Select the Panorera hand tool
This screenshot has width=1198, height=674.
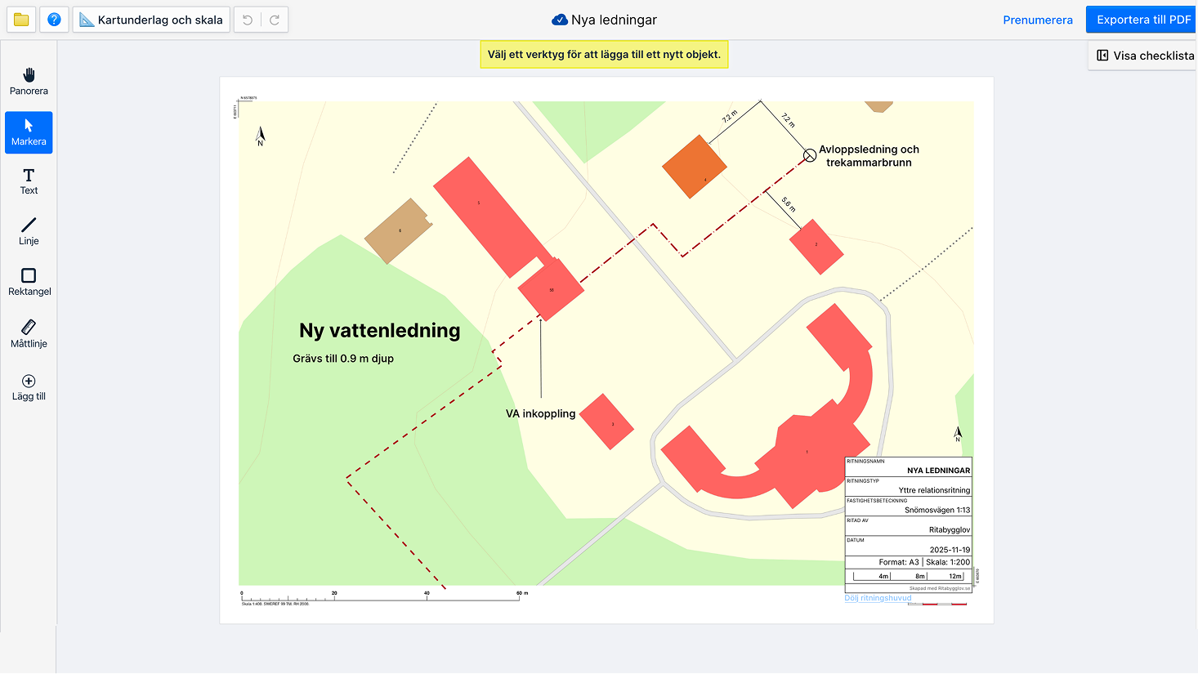(29, 82)
